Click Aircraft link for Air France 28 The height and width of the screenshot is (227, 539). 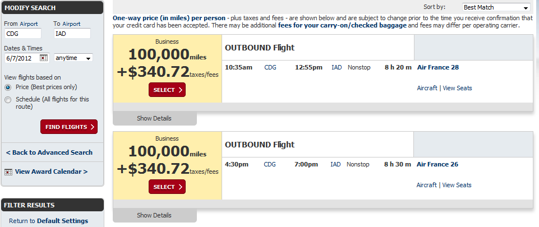click(x=427, y=88)
